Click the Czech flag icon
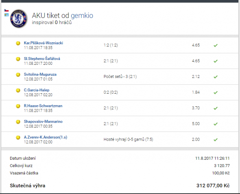 tap(7, 11)
